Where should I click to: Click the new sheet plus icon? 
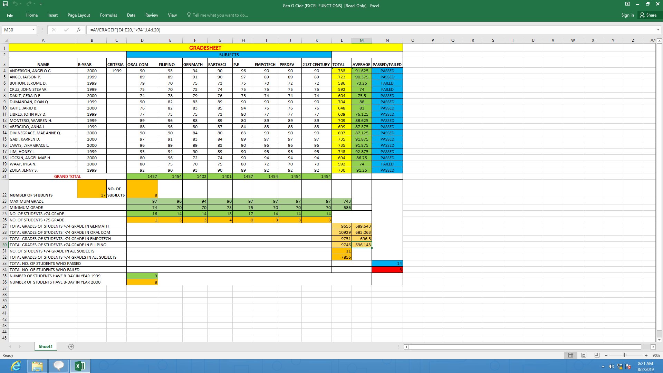(x=71, y=347)
